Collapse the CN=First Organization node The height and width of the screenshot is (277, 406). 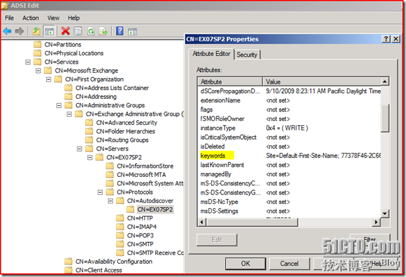[x=49, y=79]
